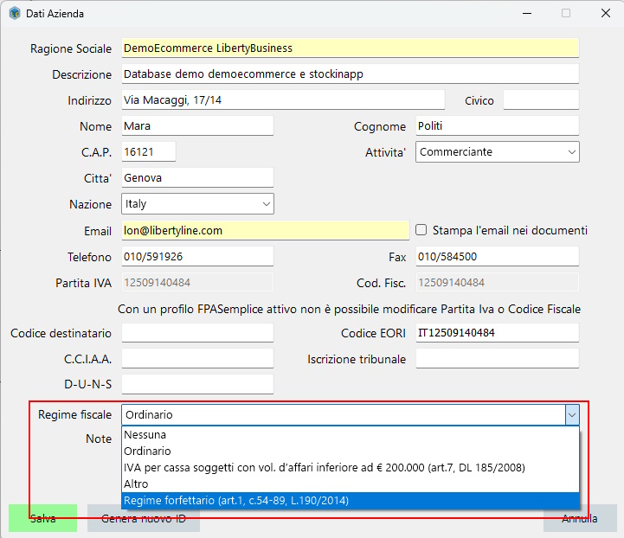624x538 pixels.
Task: Click the Telefono number field
Action: [197, 257]
